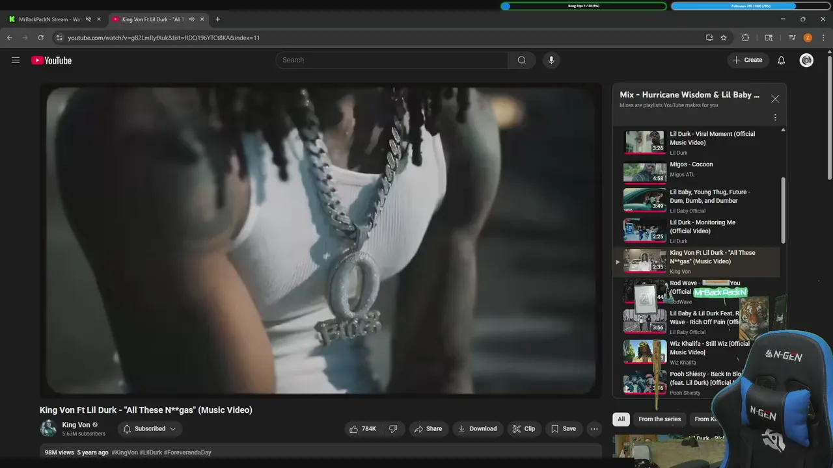Viewport: 833px width, 468px height.
Task: Click the main video player
Action: [320, 239]
